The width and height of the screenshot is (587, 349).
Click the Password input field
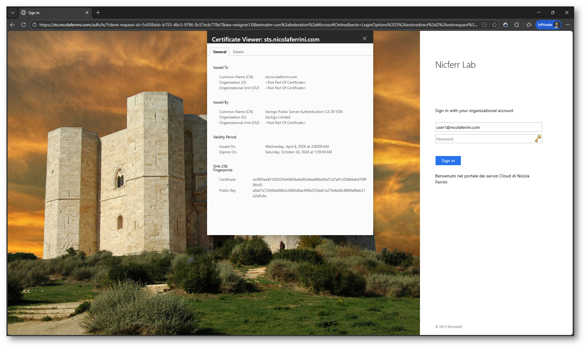484,139
